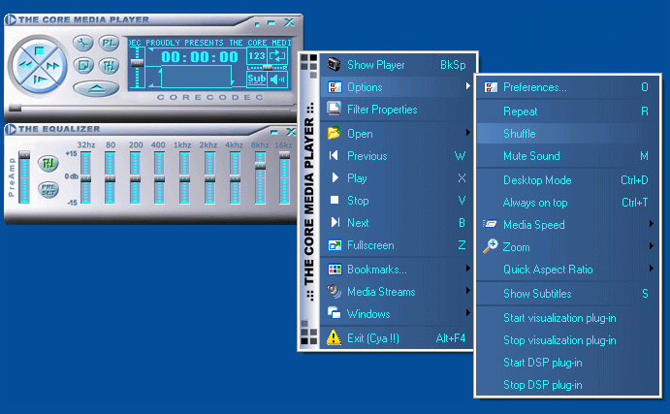Toggle Shuffle in the Options submenu
This screenshot has width=670, height=414.
568,134
